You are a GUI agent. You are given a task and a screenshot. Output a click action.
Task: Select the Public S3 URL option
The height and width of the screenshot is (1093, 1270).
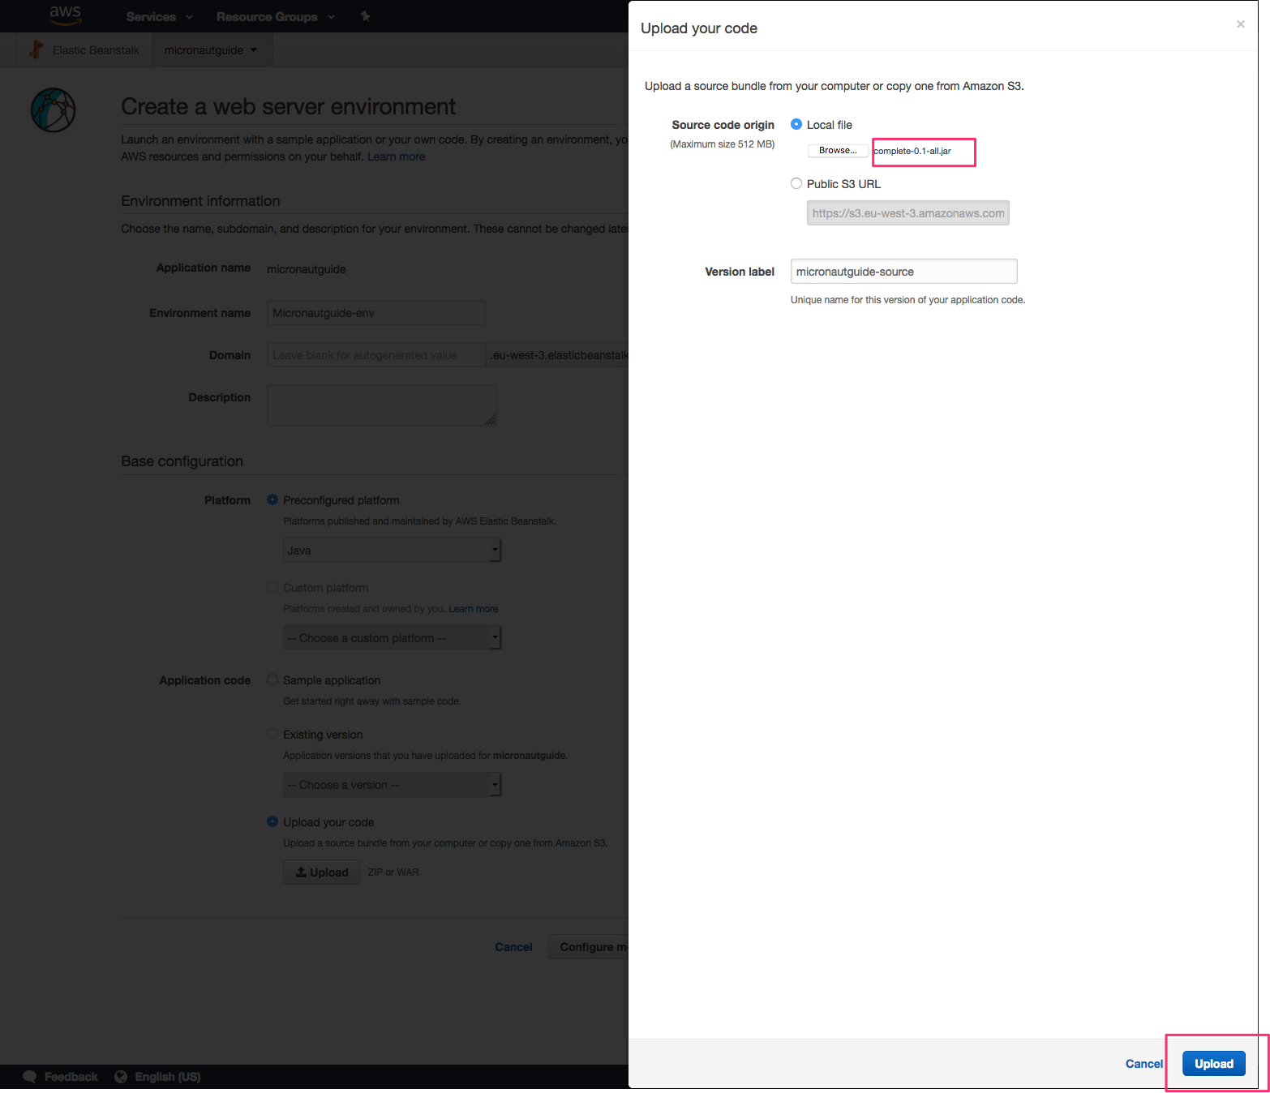[x=796, y=184]
